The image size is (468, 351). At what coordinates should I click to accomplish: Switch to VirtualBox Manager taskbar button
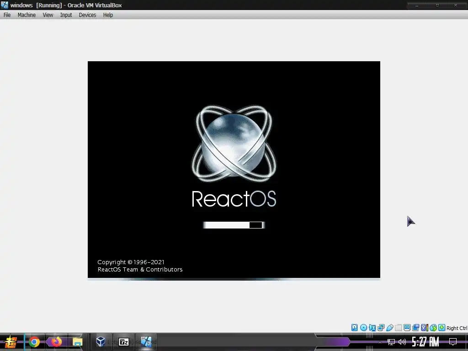click(101, 342)
